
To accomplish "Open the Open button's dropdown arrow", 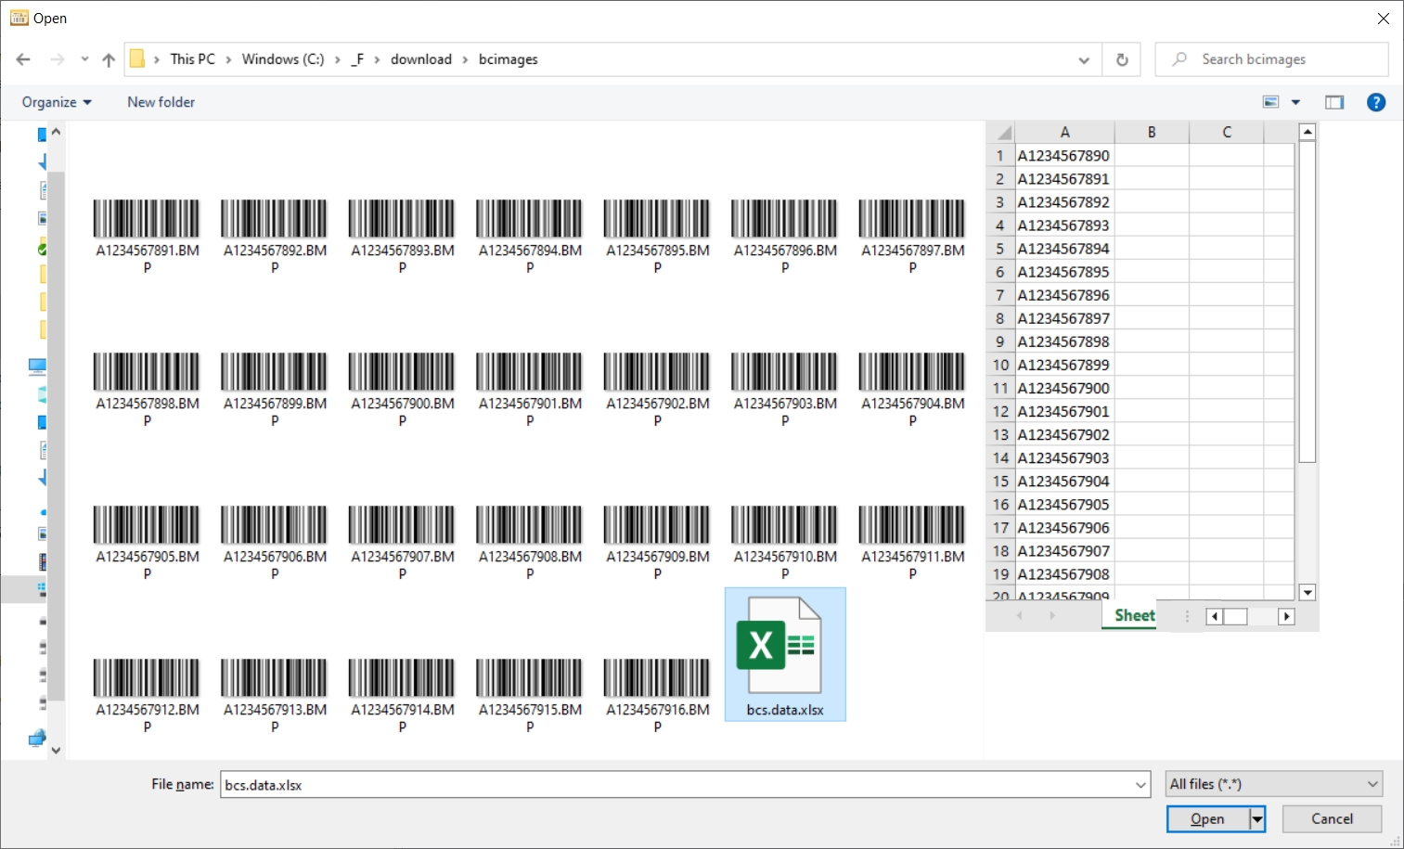I will pyautogui.click(x=1255, y=818).
